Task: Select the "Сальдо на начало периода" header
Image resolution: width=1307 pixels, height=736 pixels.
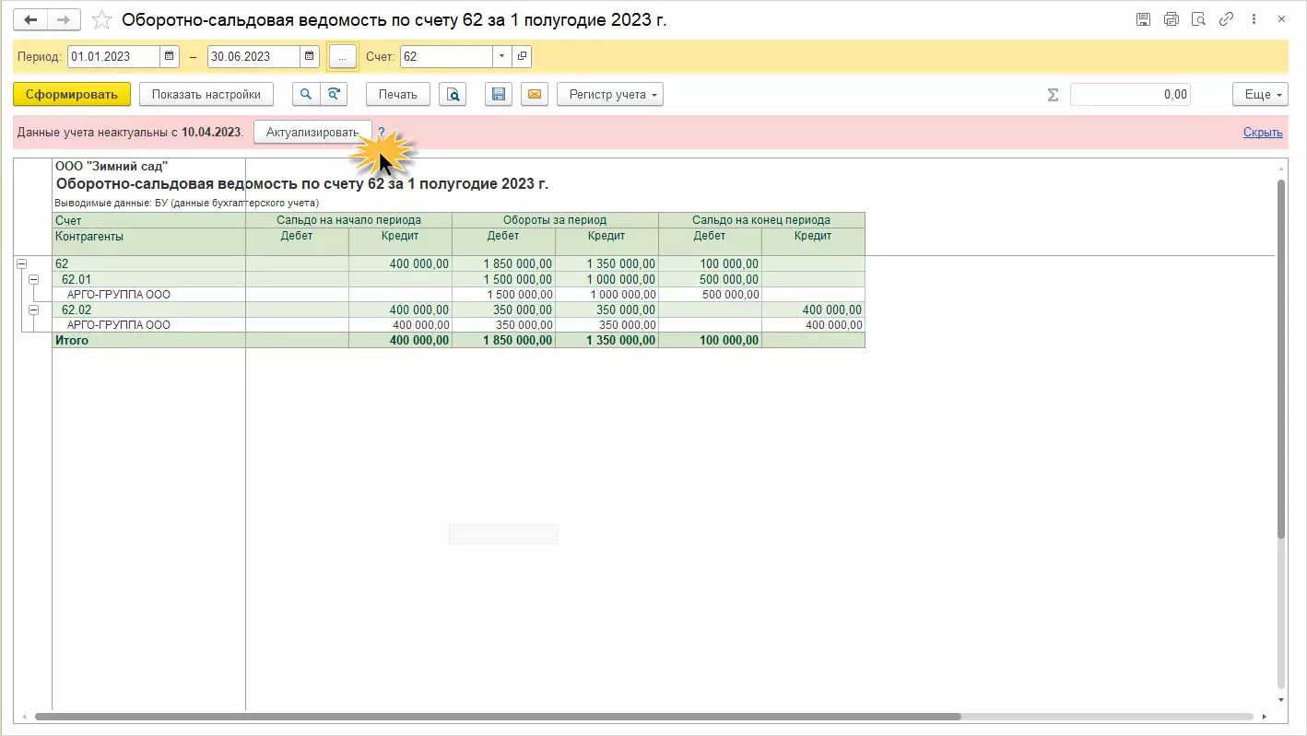Action: (x=348, y=220)
